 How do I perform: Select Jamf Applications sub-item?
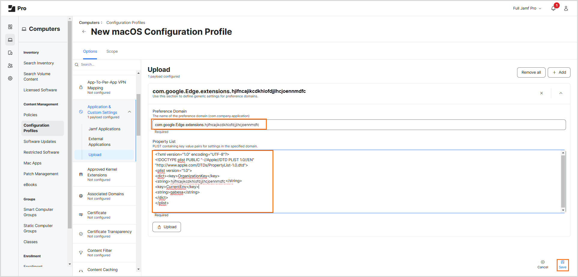(104, 129)
